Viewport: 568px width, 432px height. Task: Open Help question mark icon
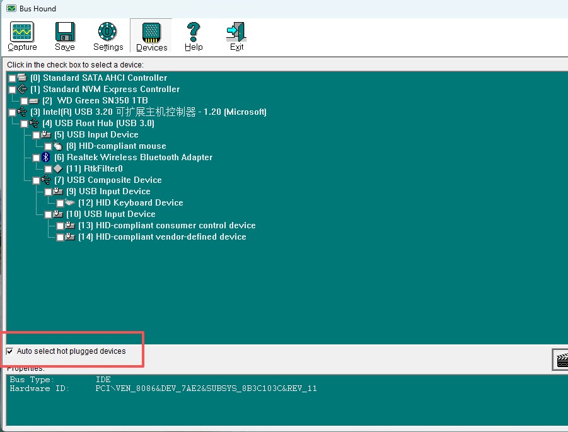click(x=194, y=37)
